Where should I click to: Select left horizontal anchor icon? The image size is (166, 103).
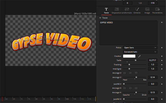click(x=125, y=88)
